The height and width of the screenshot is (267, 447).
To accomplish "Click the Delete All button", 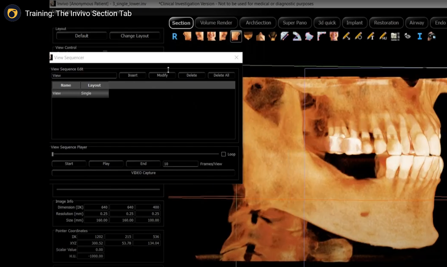I will pyautogui.click(x=221, y=75).
